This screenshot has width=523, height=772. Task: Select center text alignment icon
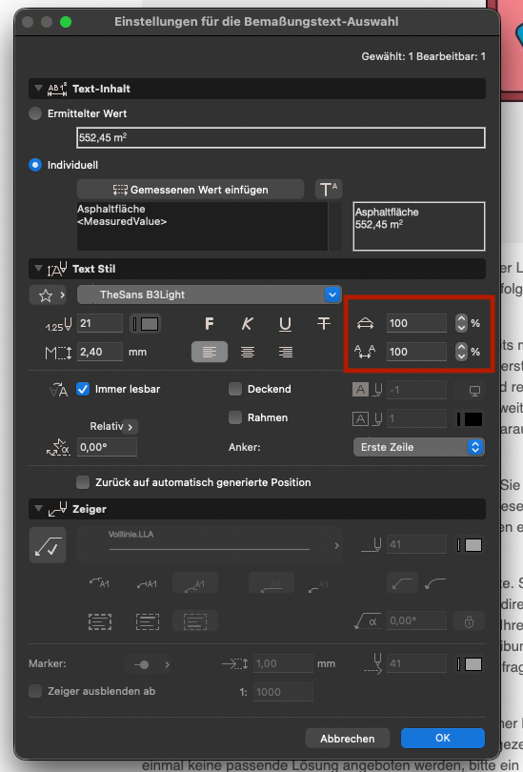(248, 352)
